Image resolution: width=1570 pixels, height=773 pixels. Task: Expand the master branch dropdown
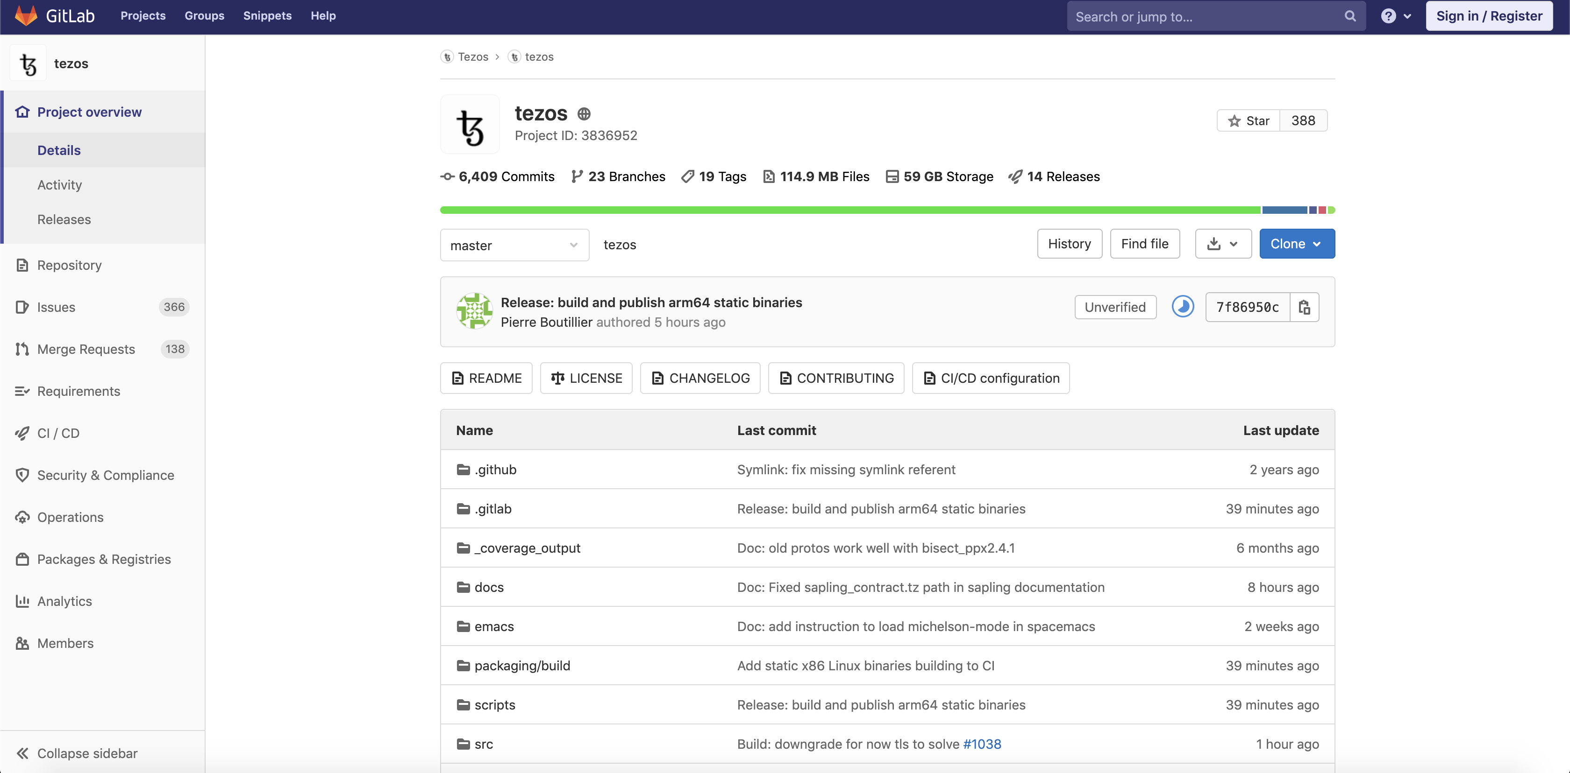tap(514, 245)
